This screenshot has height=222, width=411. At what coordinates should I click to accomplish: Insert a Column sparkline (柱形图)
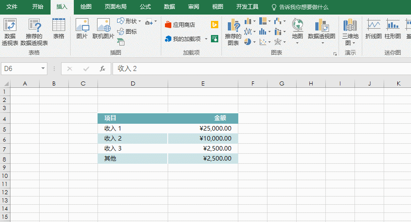click(392, 29)
